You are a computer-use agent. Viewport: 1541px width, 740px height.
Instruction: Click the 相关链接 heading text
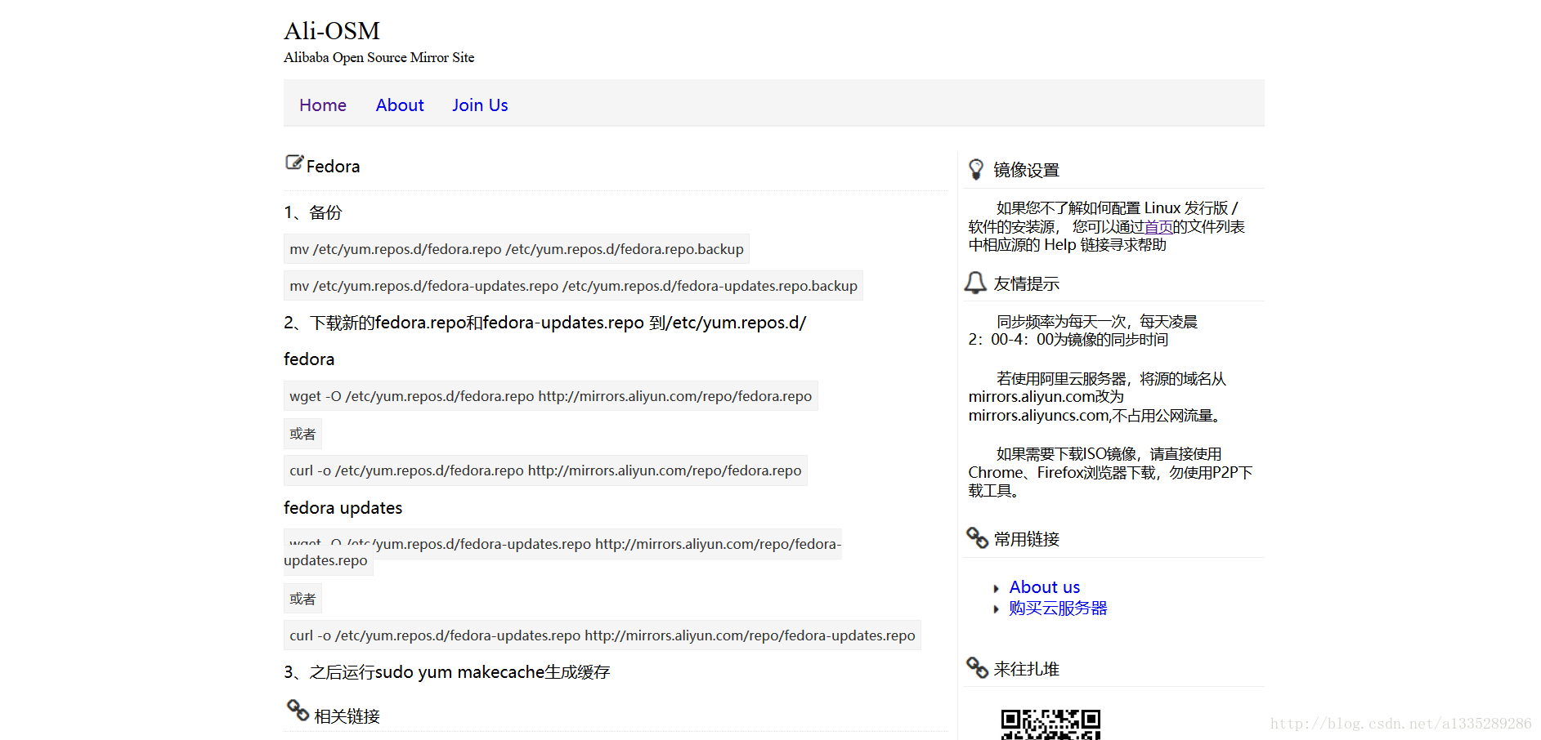347,716
